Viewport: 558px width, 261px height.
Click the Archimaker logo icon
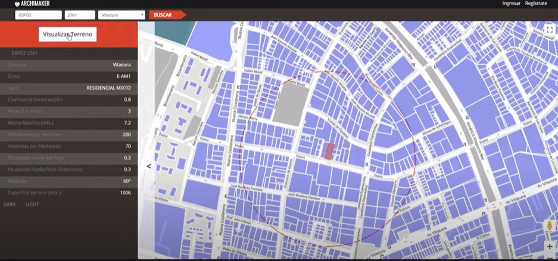point(17,4)
